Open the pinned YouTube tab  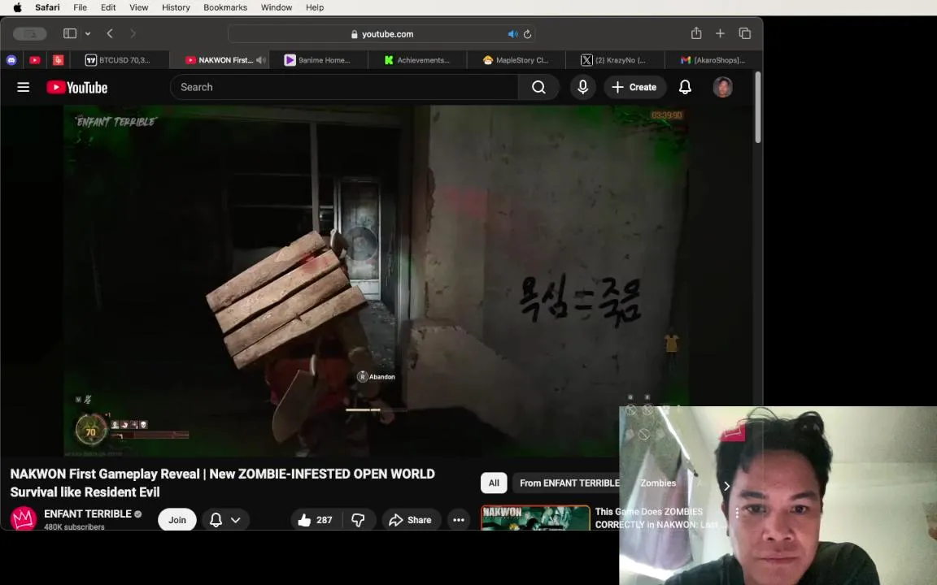[x=35, y=59]
